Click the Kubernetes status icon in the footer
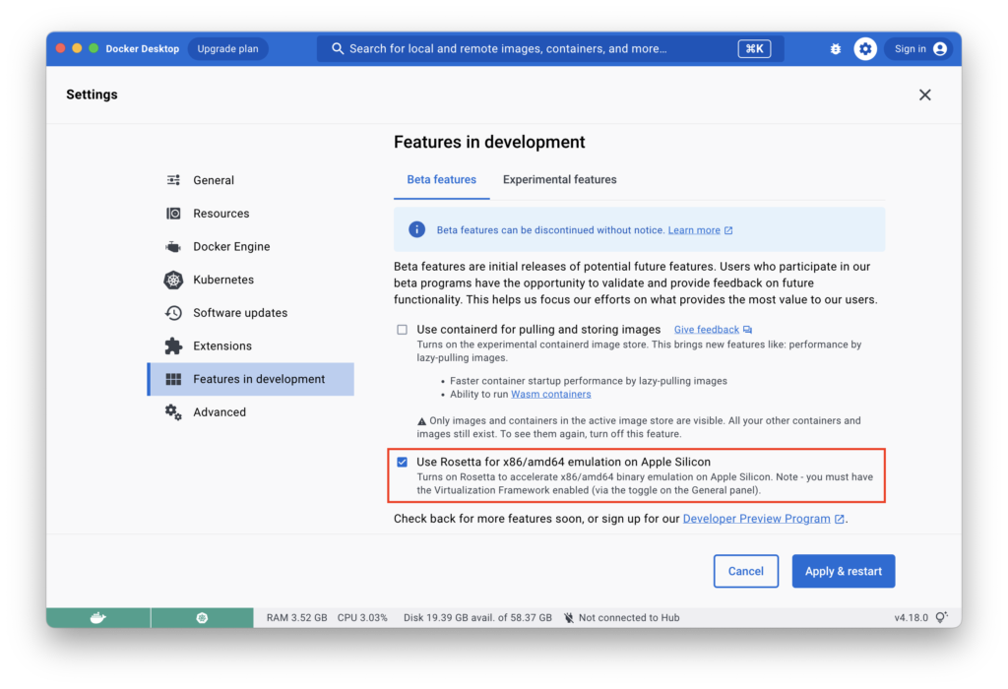Image resolution: width=1008 pixels, height=689 pixels. click(x=202, y=618)
